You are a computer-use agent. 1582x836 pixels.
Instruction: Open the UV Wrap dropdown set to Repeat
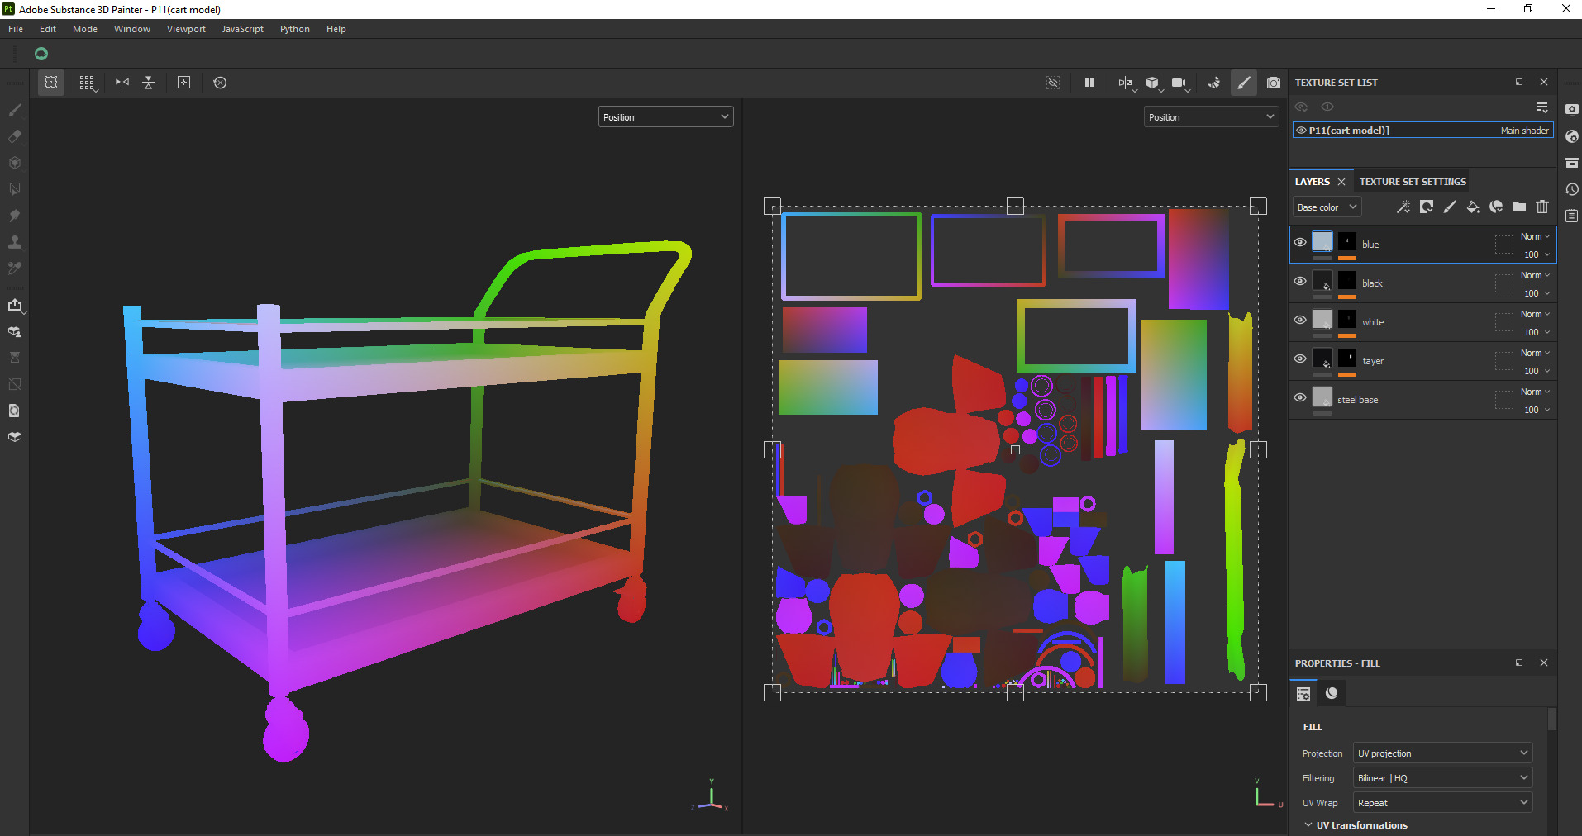tap(1442, 803)
